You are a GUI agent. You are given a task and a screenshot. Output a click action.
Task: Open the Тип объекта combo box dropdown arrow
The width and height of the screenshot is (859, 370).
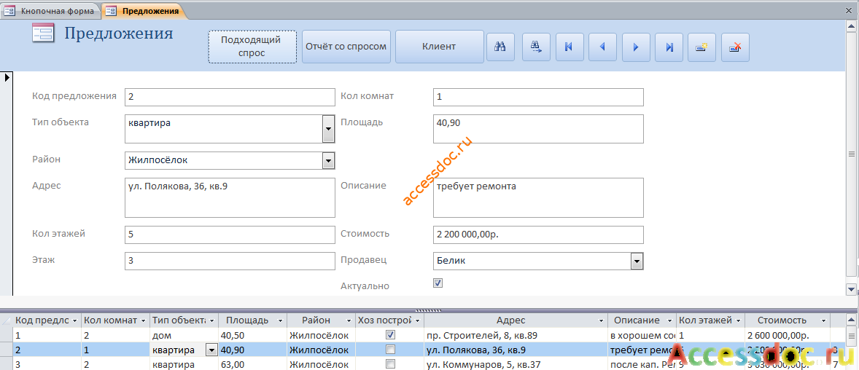click(329, 130)
